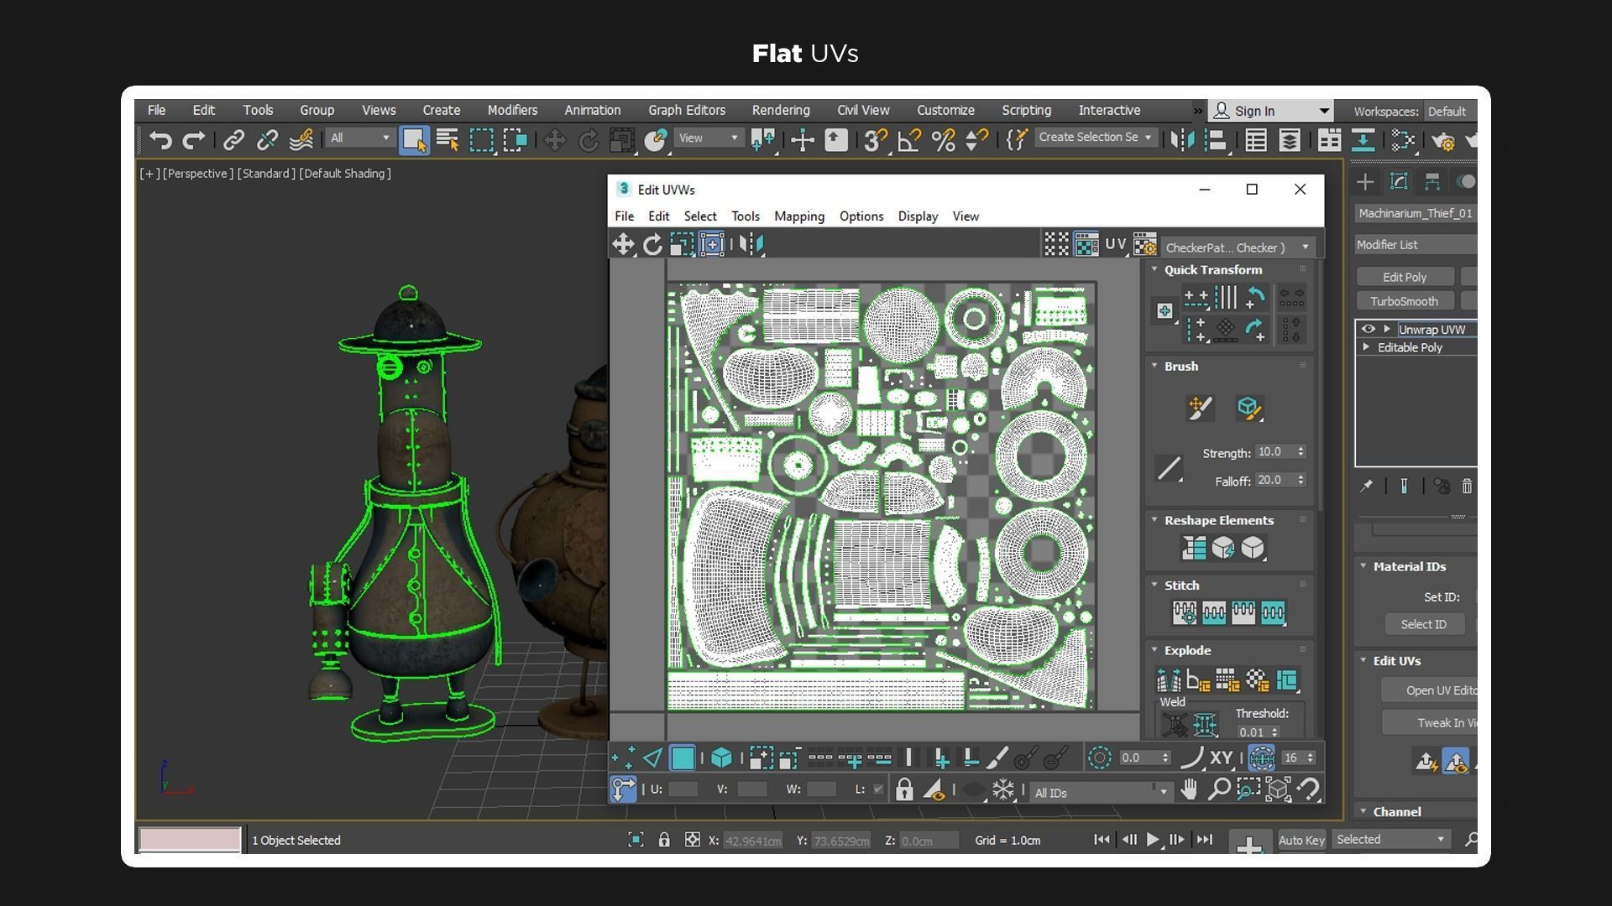Toggle the Percent Snap tool
The image size is (1612, 906).
pyautogui.click(x=944, y=140)
